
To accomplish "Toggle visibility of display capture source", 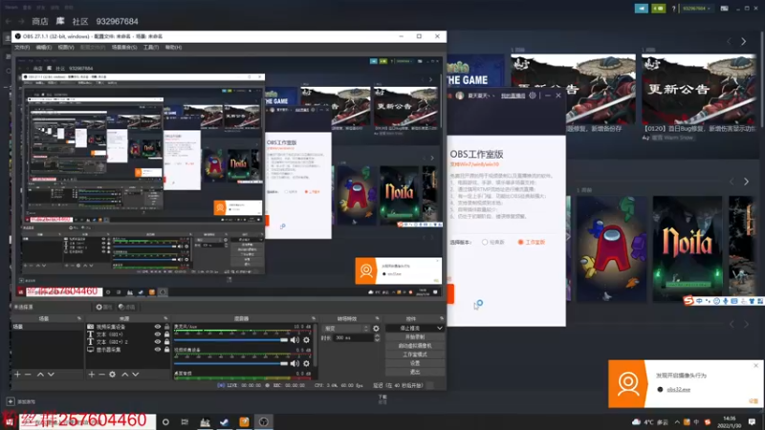I will pyautogui.click(x=157, y=350).
